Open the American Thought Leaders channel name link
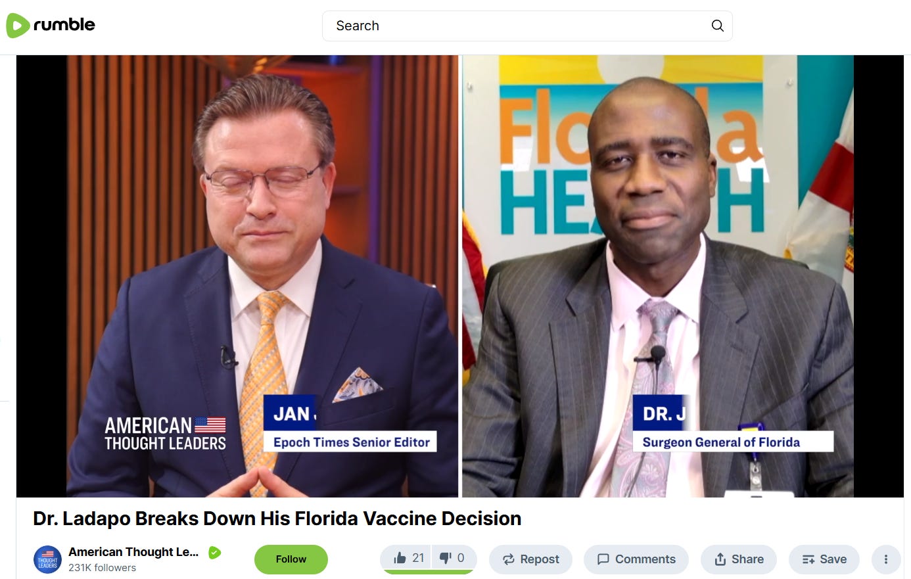This screenshot has width=911, height=579. [x=133, y=552]
